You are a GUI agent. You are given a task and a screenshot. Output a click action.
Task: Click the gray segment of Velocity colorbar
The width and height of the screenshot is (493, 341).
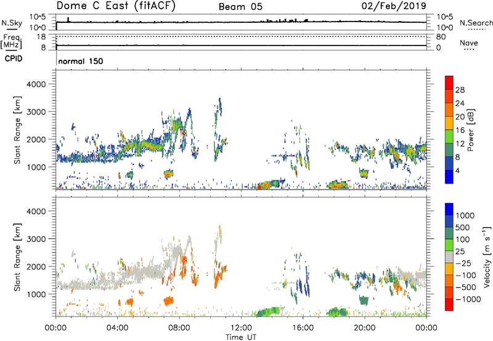click(x=449, y=257)
